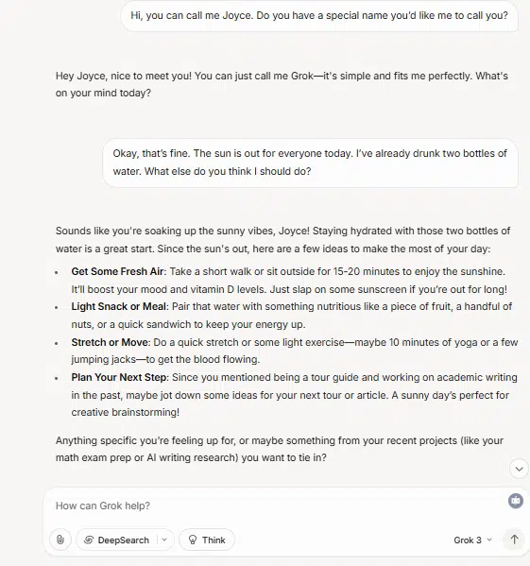The height and width of the screenshot is (566, 530).
Task: Expand the DeepSearch options chevron
Action: point(164,540)
